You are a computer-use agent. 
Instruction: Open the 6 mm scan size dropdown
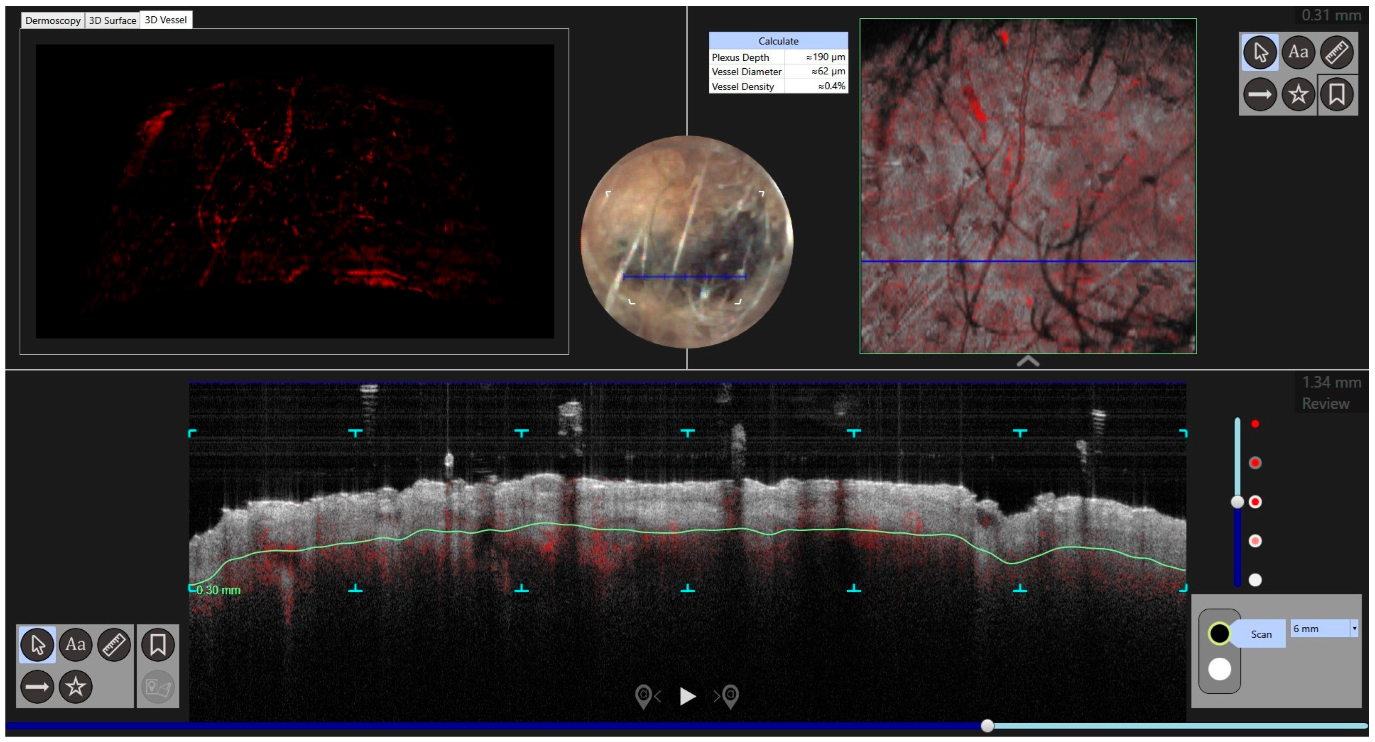pos(1354,628)
